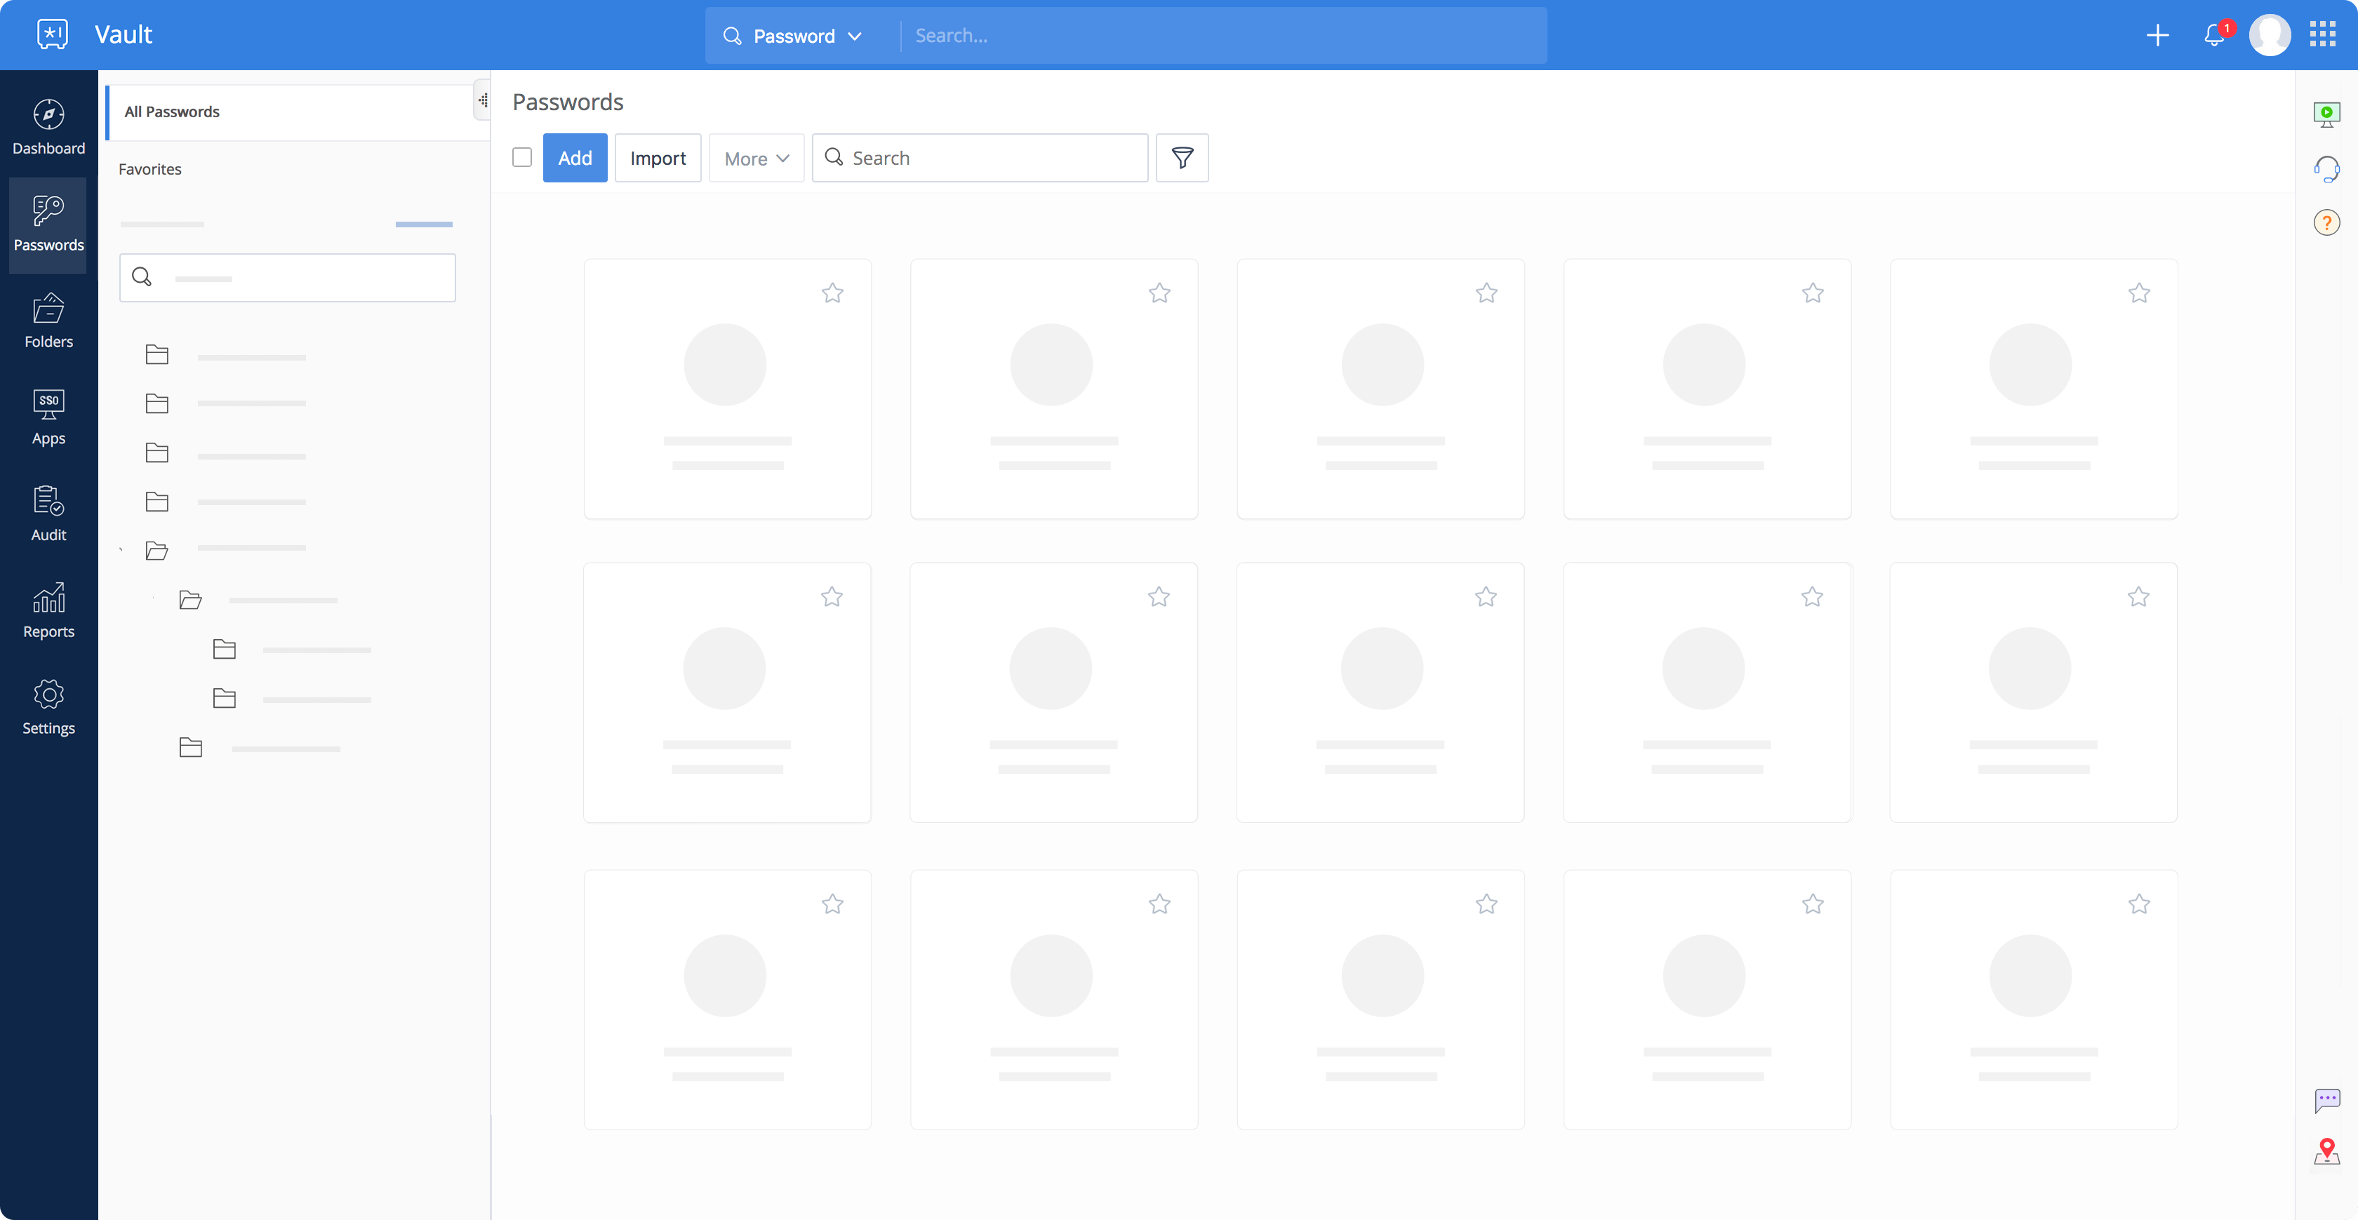This screenshot has height=1220, width=2358.
Task: Collapse the sidebar panel handle
Action: click(x=482, y=101)
